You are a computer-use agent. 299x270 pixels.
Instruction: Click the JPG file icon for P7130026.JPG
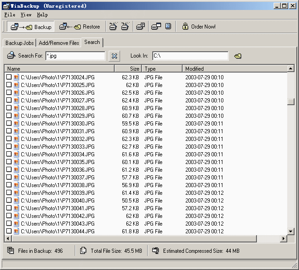tap(16, 92)
